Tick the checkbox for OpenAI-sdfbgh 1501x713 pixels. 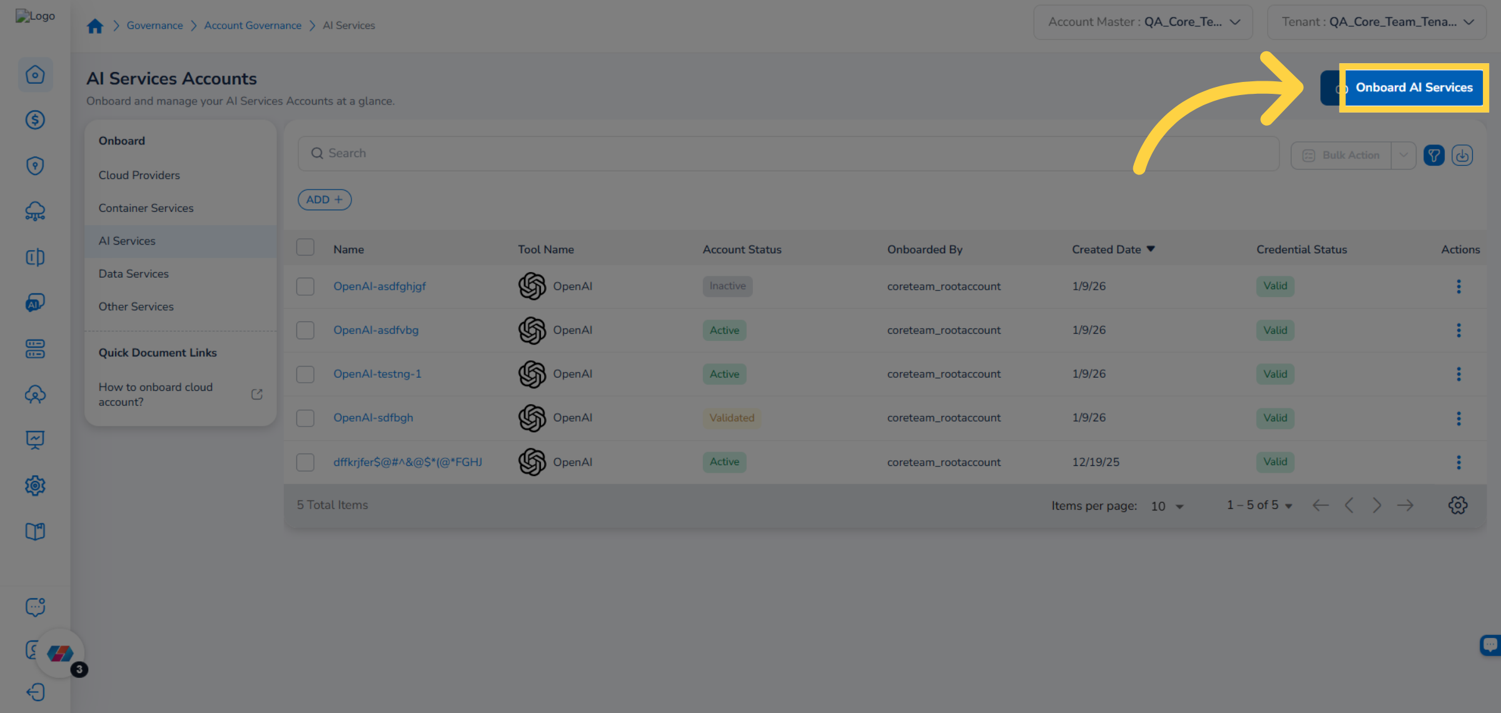pyautogui.click(x=305, y=418)
